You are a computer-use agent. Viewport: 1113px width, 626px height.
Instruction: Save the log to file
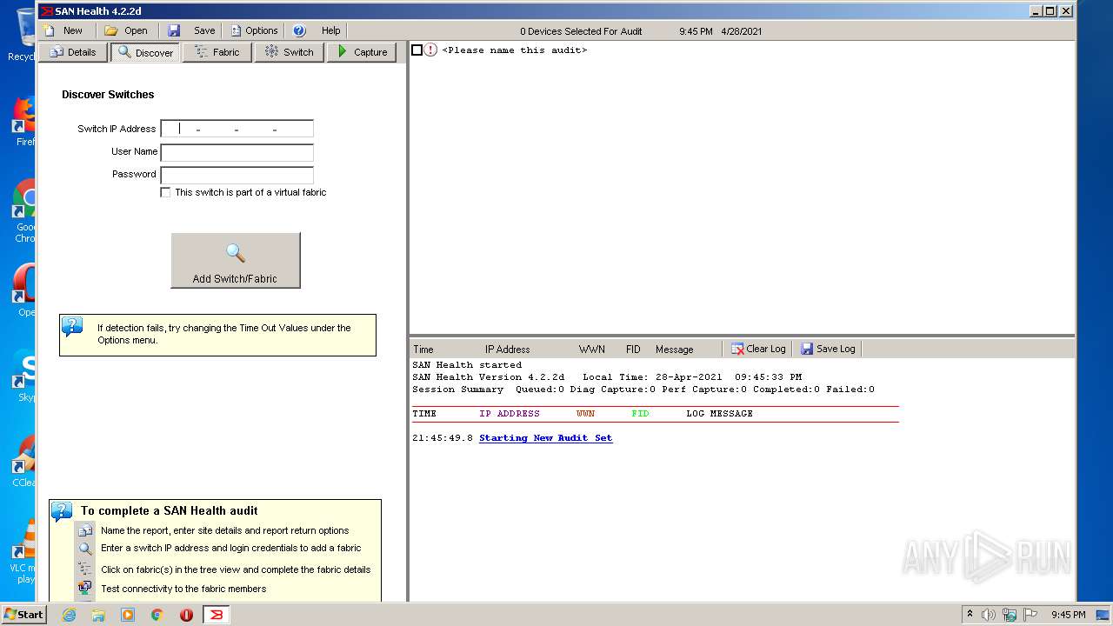(828, 349)
